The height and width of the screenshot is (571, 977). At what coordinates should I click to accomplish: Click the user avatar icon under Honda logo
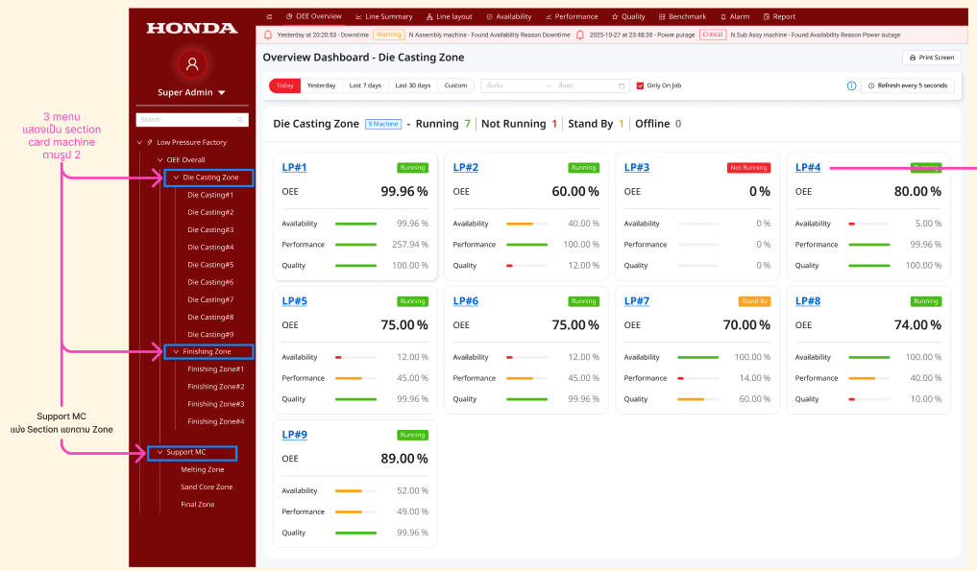[192, 64]
